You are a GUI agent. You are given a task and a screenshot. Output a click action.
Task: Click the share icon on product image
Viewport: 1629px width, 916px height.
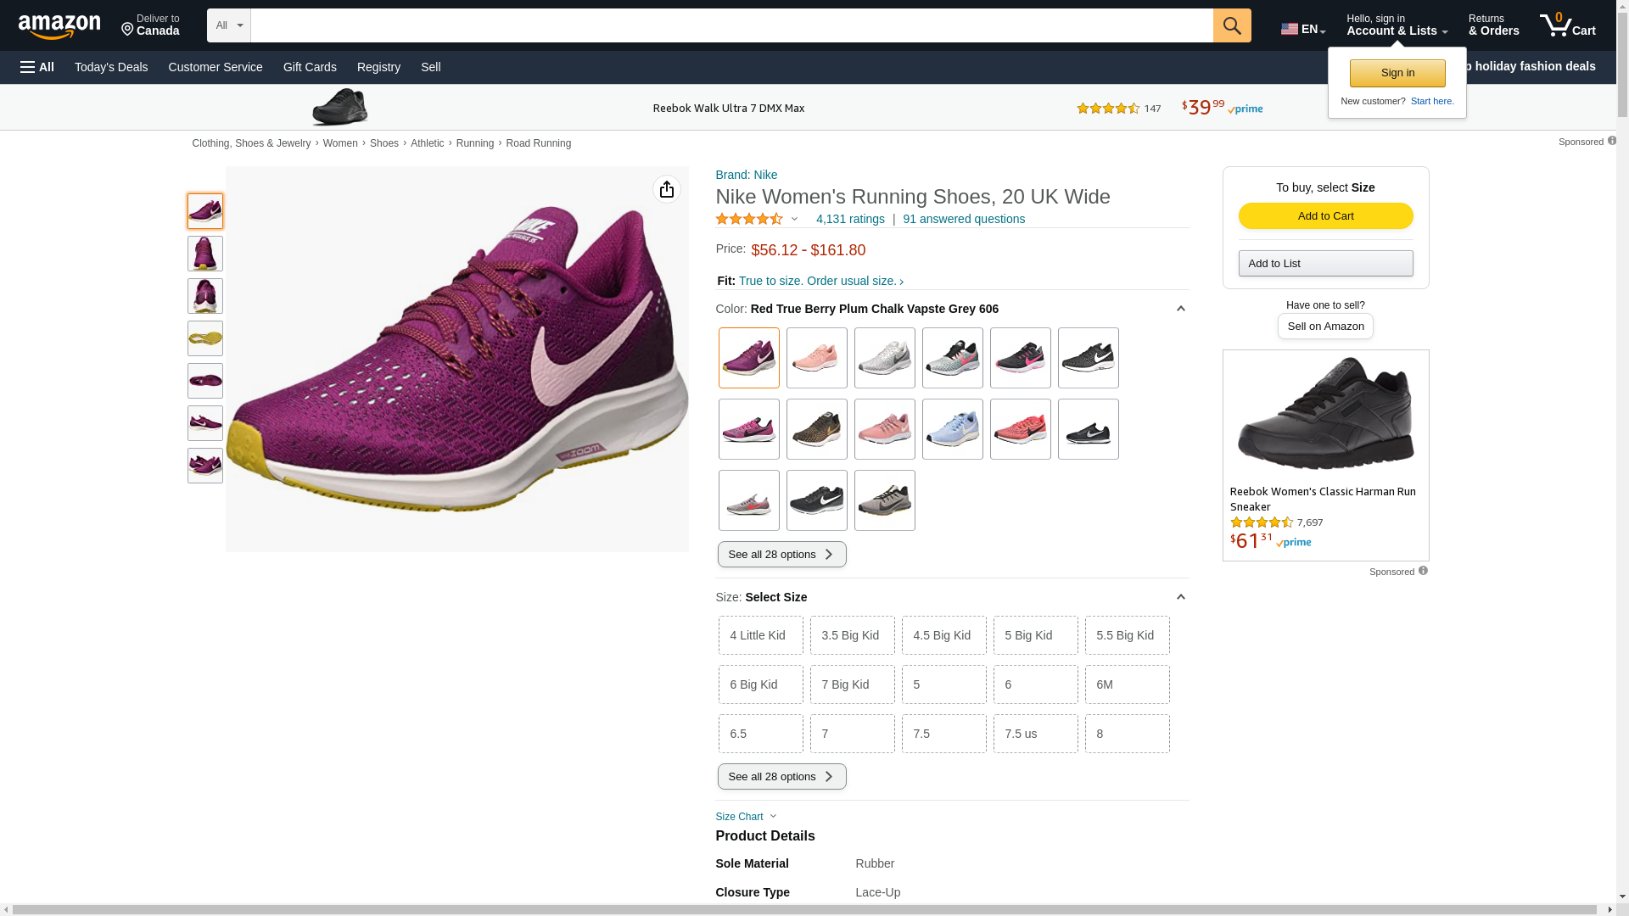point(666,189)
